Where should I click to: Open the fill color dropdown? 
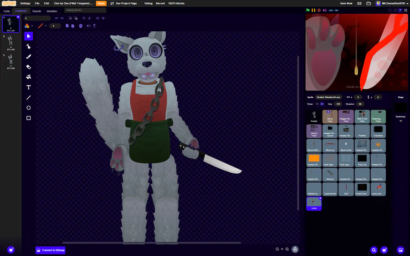coord(32,26)
